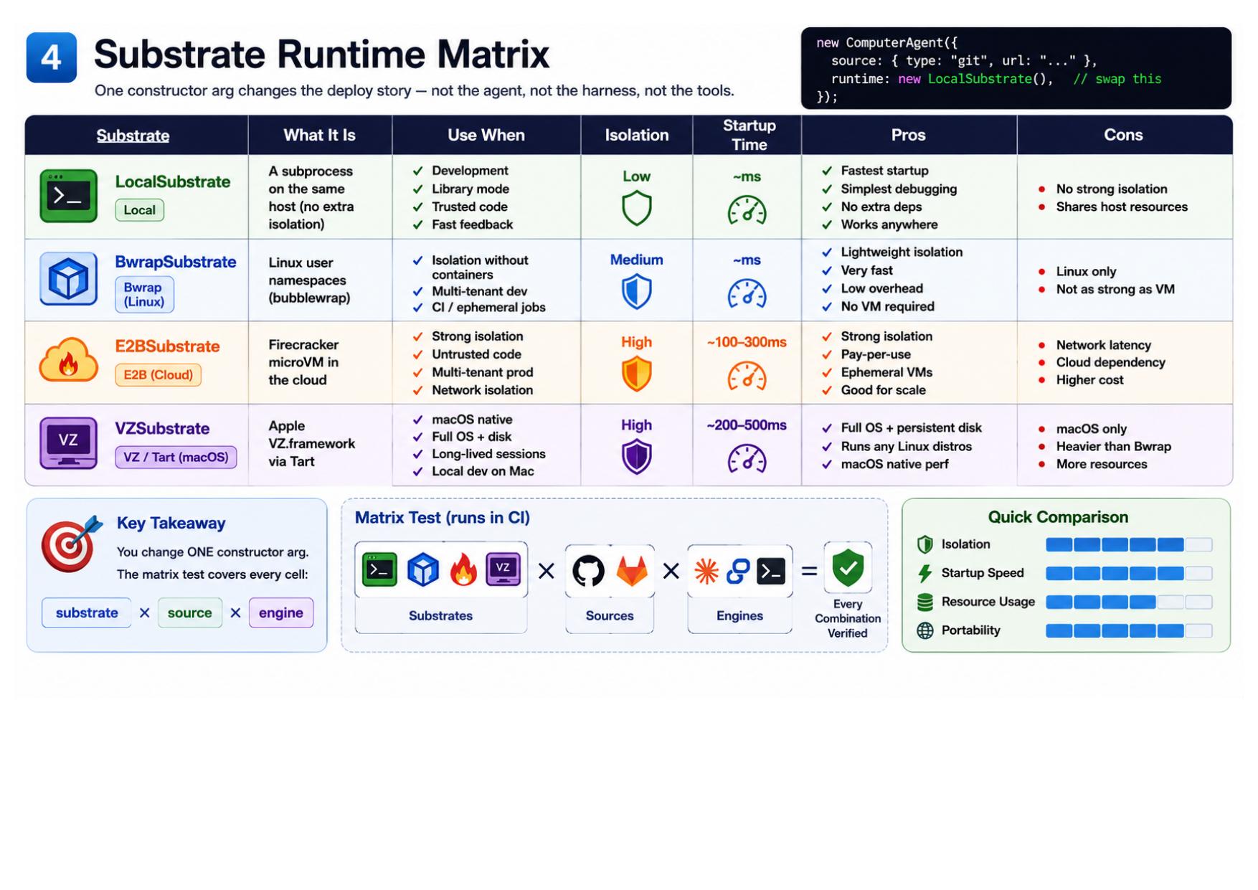Click the BwrapSubstrate cube icon
The height and width of the screenshot is (890, 1258).
tap(68, 279)
